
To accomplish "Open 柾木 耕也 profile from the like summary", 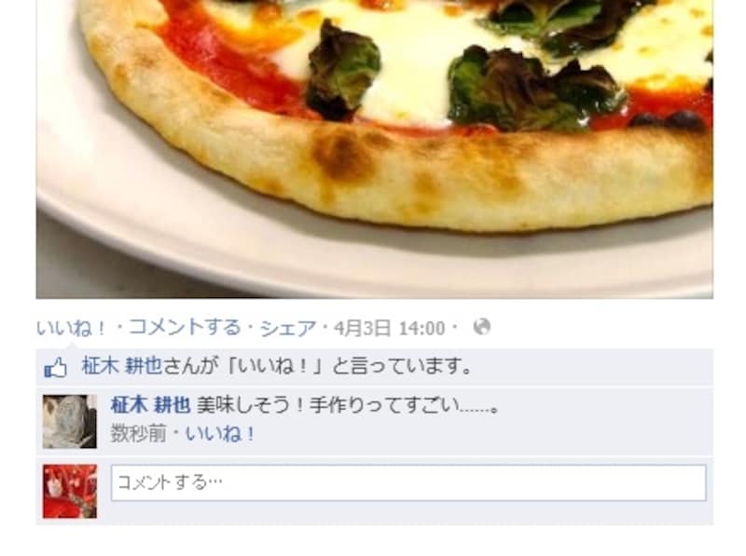I will pyautogui.click(x=122, y=366).
